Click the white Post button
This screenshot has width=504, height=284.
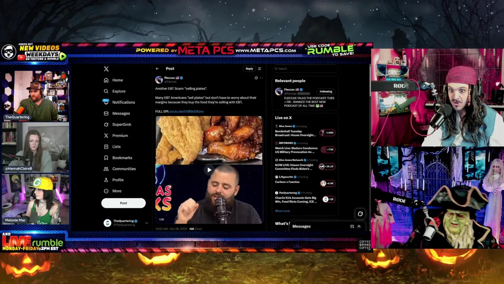point(123,203)
